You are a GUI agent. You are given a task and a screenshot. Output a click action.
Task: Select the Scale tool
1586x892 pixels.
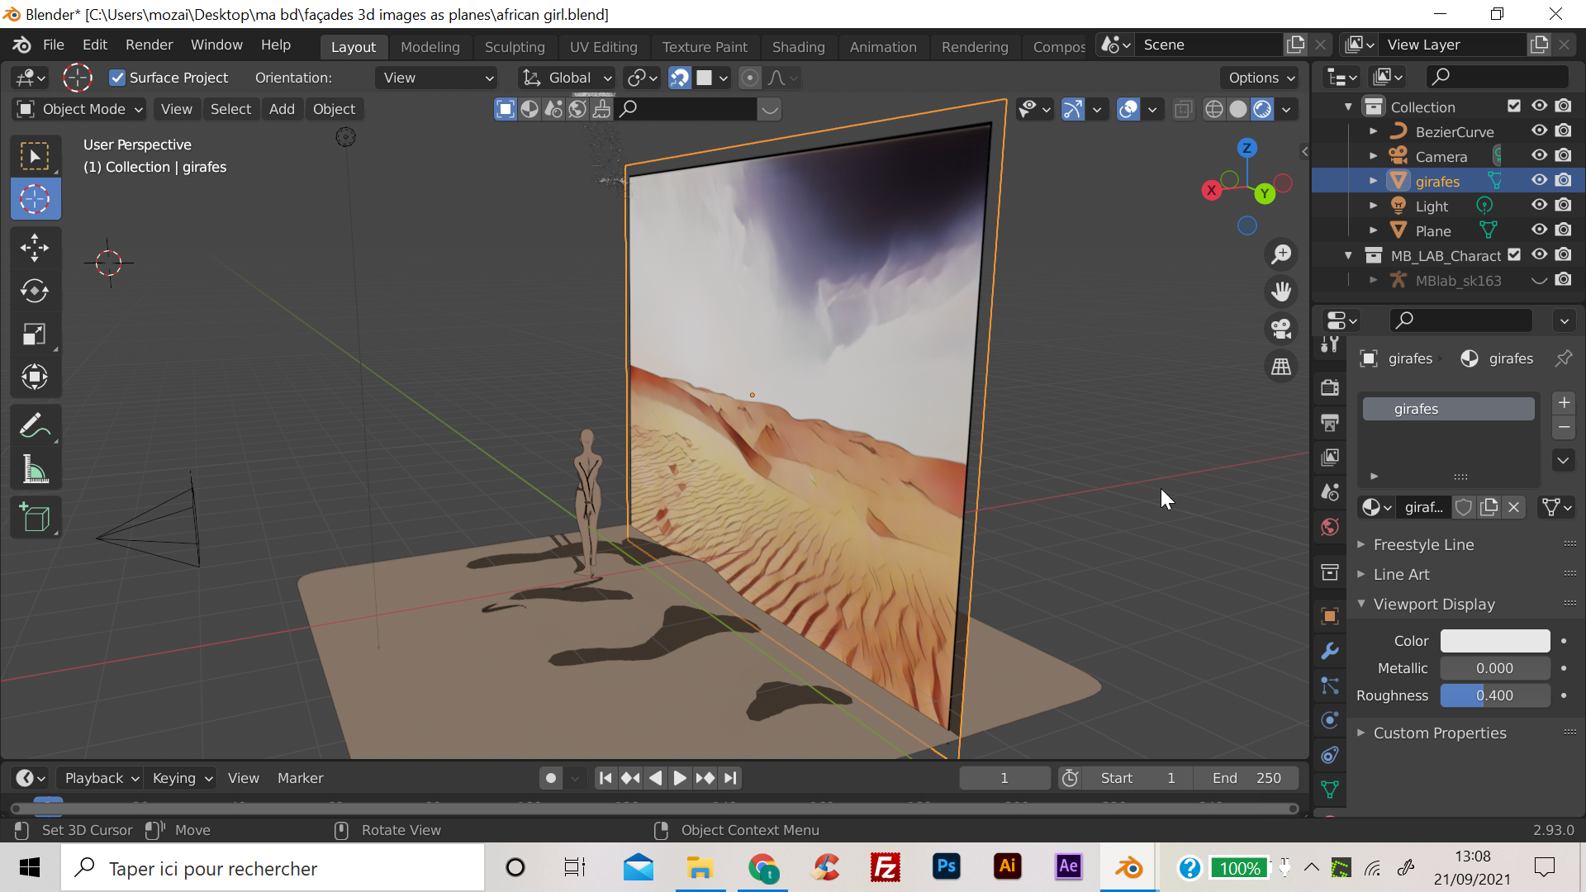coord(35,334)
